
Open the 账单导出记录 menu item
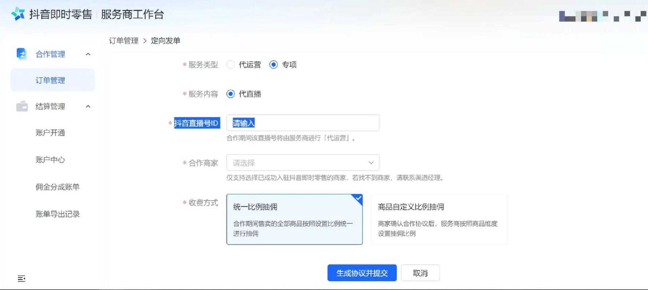tap(57, 214)
